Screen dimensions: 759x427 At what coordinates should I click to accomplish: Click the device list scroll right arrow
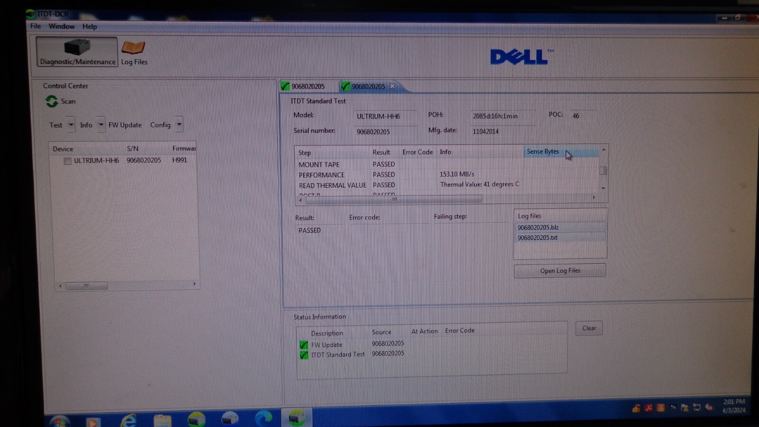pos(194,284)
